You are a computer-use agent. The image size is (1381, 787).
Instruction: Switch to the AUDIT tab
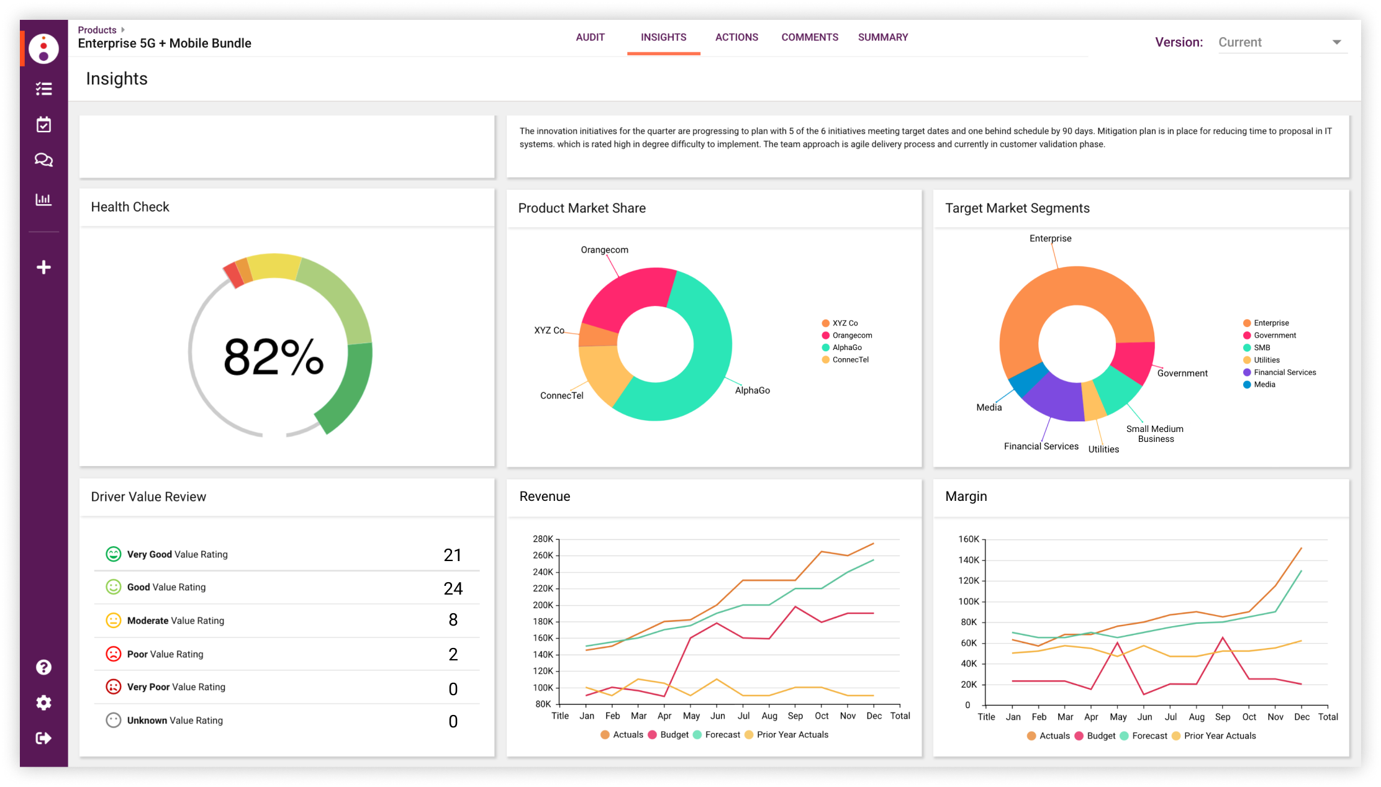(x=591, y=37)
